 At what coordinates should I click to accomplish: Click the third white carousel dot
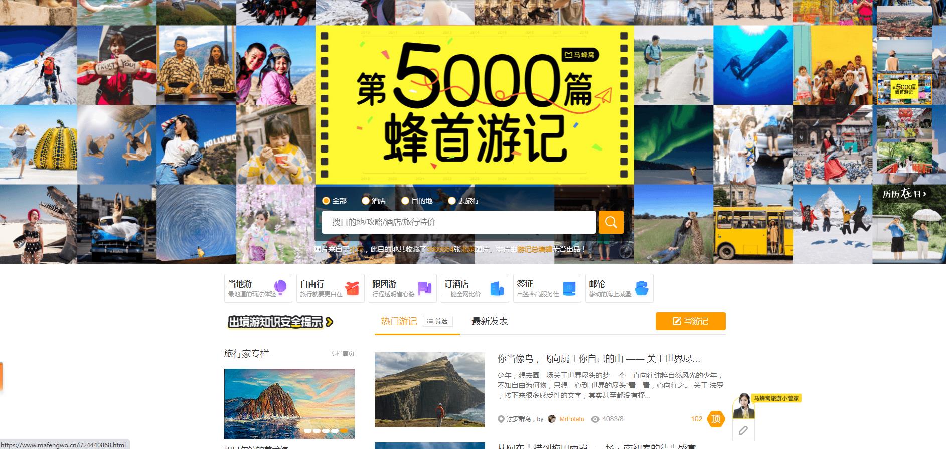coord(326,430)
